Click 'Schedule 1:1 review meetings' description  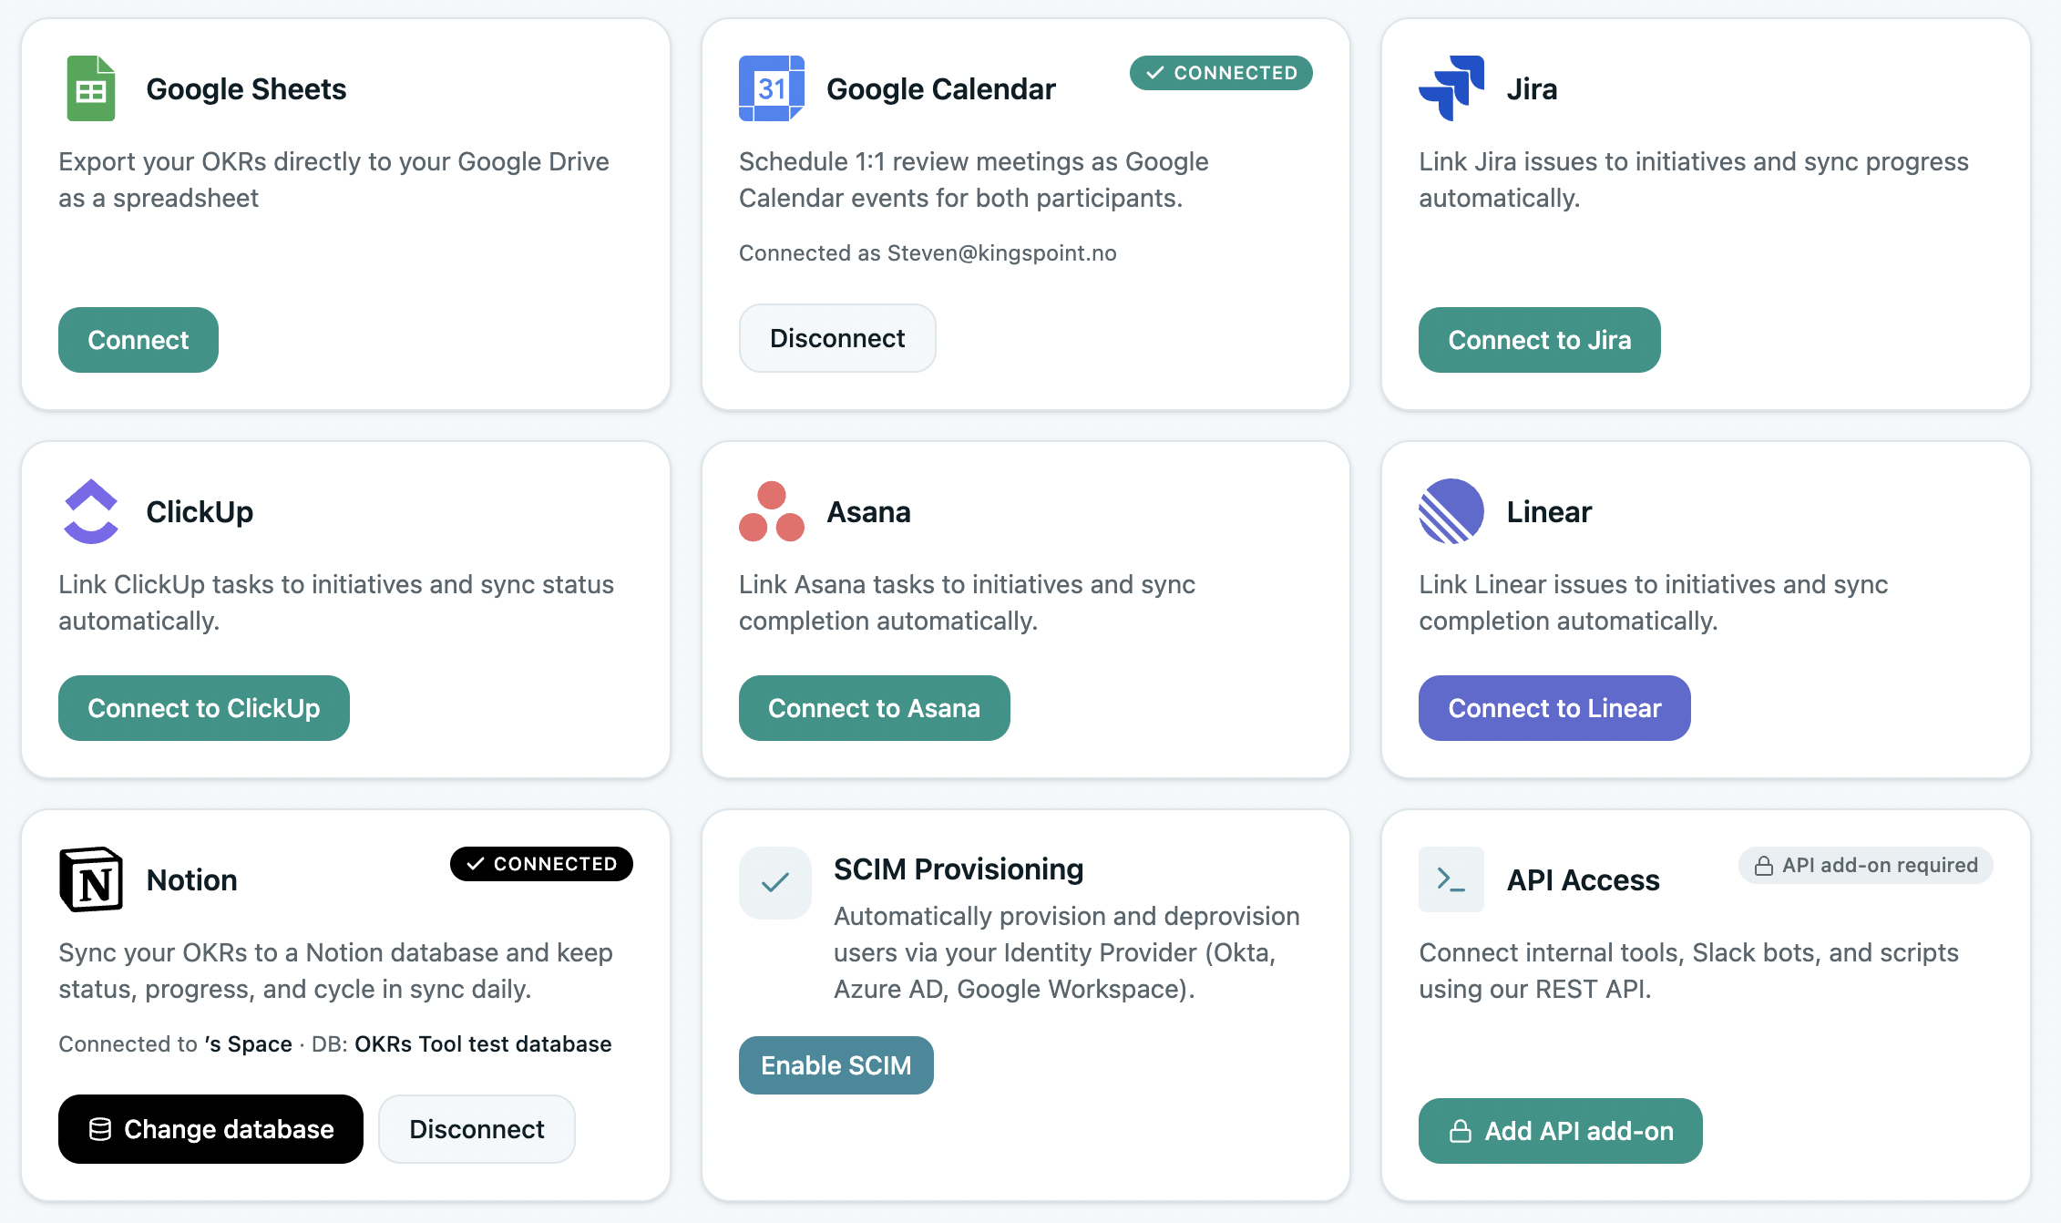[x=973, y=180]
